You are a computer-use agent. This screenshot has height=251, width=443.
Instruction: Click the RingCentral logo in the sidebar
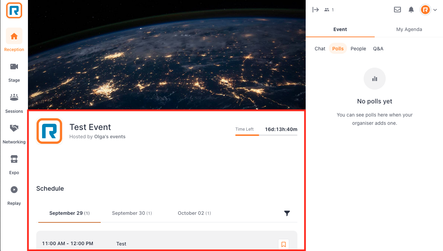(14, 10)
